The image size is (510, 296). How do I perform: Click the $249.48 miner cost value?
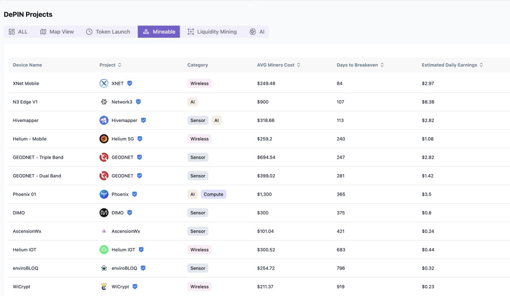coord(266,83)
